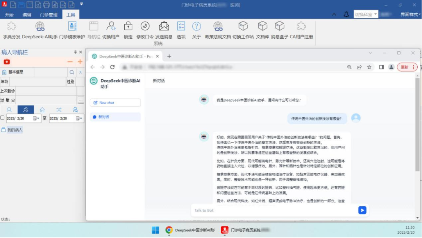Viewport: 422px width, 238px height.
Task: Open the browser profile avatar
Action: click(391, 67)
